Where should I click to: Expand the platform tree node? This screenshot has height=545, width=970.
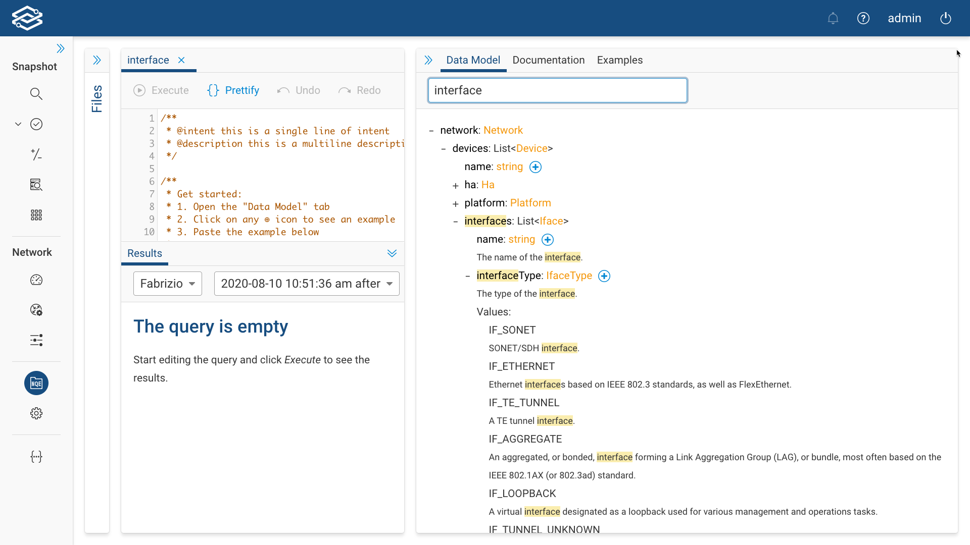click(x=456, y=204)
